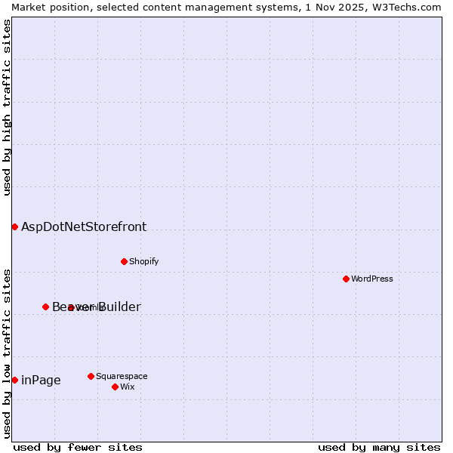
Task: Select the Shopify red diamond marker
Action: click(x=124, y=261)
